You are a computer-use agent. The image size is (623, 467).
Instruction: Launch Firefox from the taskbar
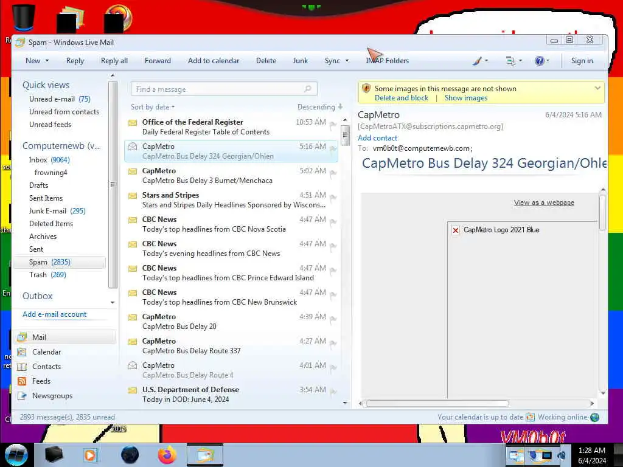click(x=167, y=455)
